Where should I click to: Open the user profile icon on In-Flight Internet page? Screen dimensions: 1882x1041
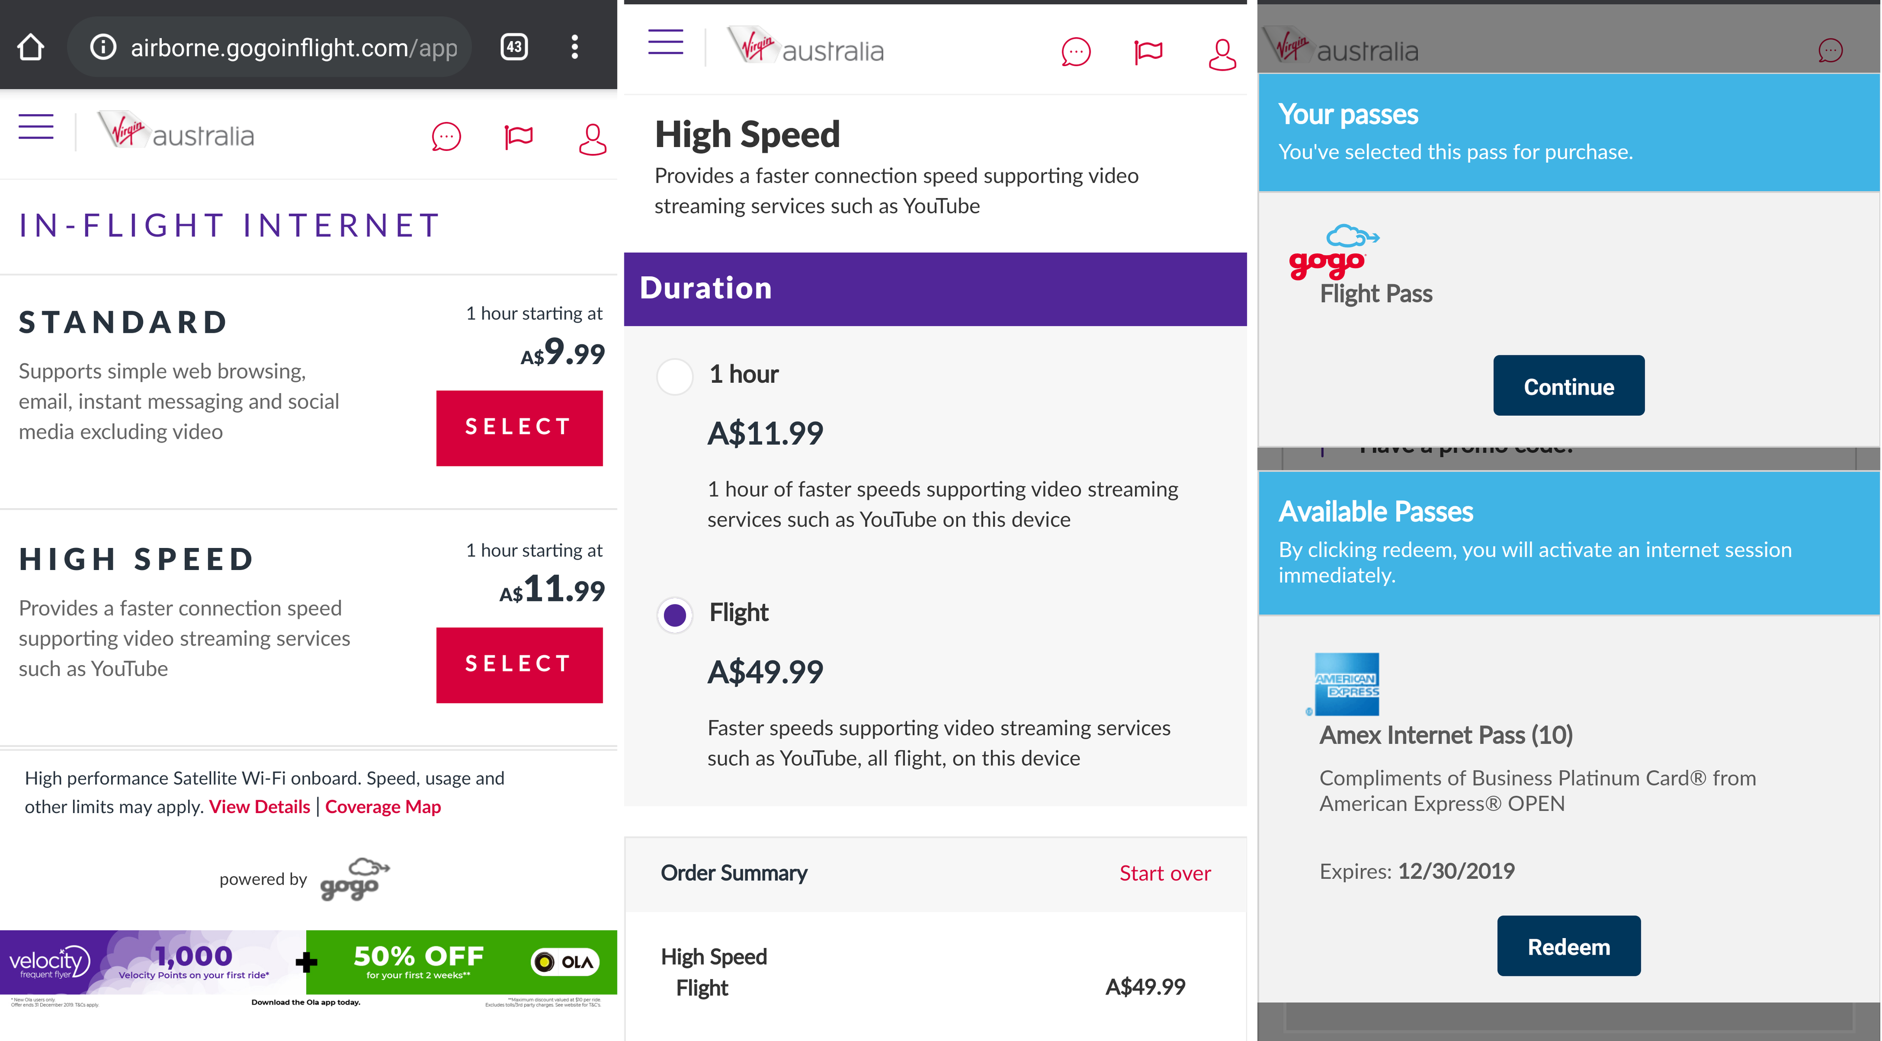pos(592,138)
